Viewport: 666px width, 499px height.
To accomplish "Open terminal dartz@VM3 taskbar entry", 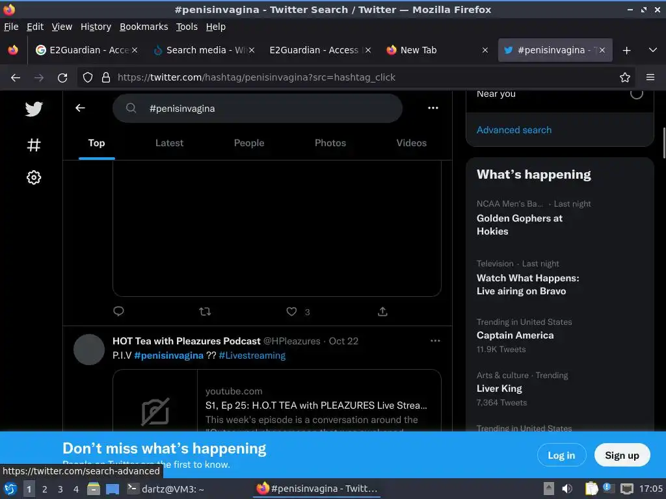I will click(166, 489).
